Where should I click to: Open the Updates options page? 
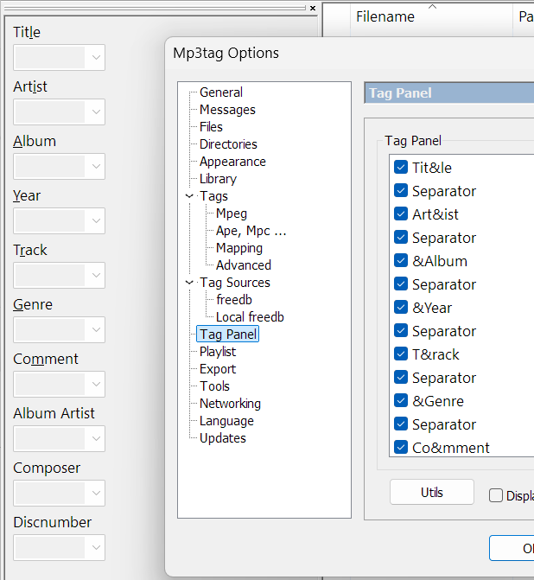tap(223, 438)
